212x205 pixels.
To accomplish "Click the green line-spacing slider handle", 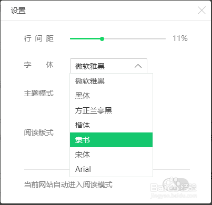I will (x=102, y=39).
